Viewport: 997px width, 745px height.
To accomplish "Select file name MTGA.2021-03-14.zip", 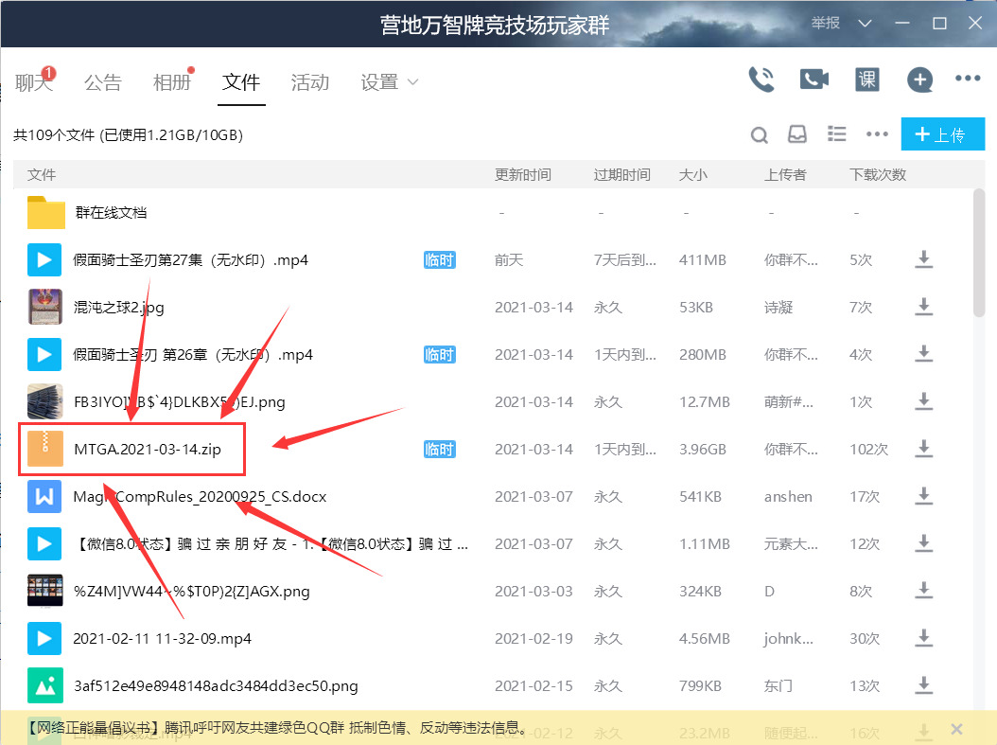I will pos(148,449).
